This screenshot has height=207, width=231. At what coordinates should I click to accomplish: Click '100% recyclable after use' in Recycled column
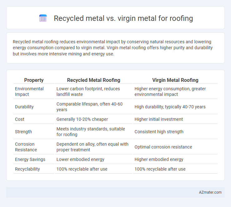[x=82, y=169]
